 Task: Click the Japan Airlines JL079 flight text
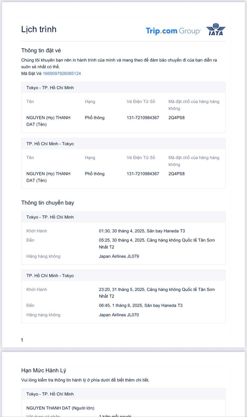(x=119, y=256)
